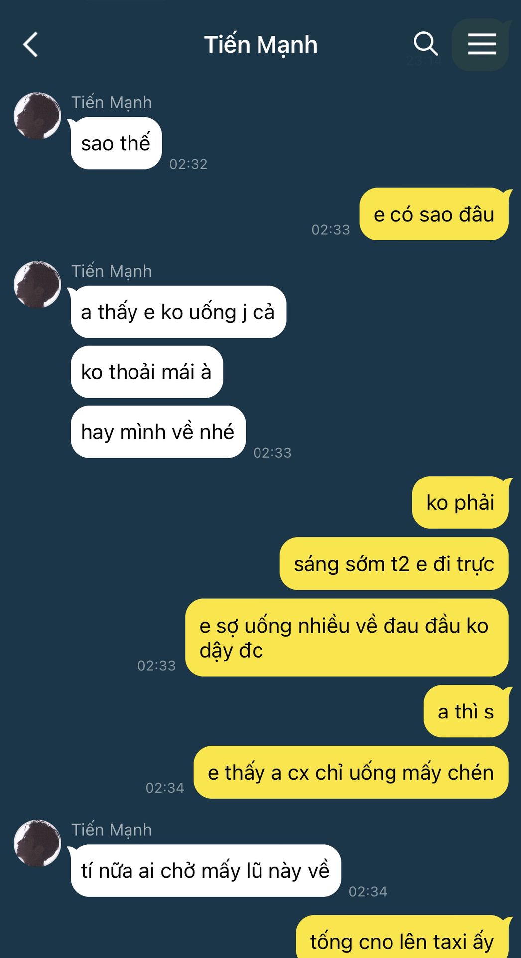Go back using the left chevron
This screenshot has height=958, width=521.
[x=30, y=45]
